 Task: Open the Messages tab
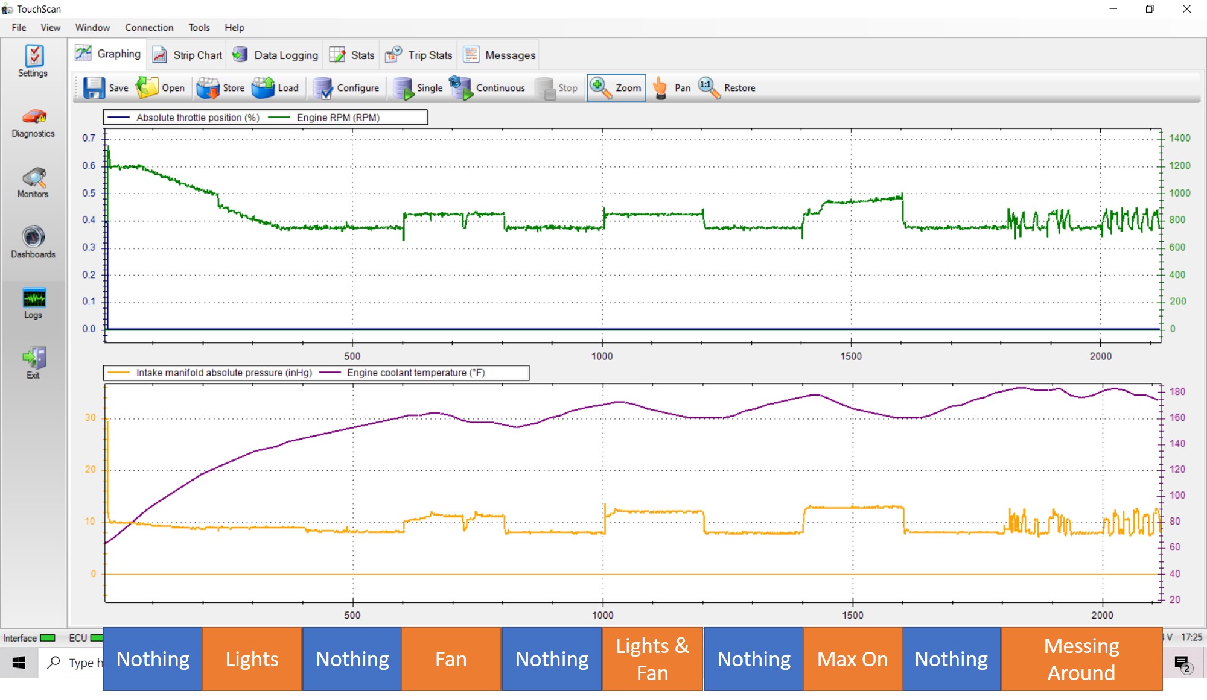click(x=499, y=55)
